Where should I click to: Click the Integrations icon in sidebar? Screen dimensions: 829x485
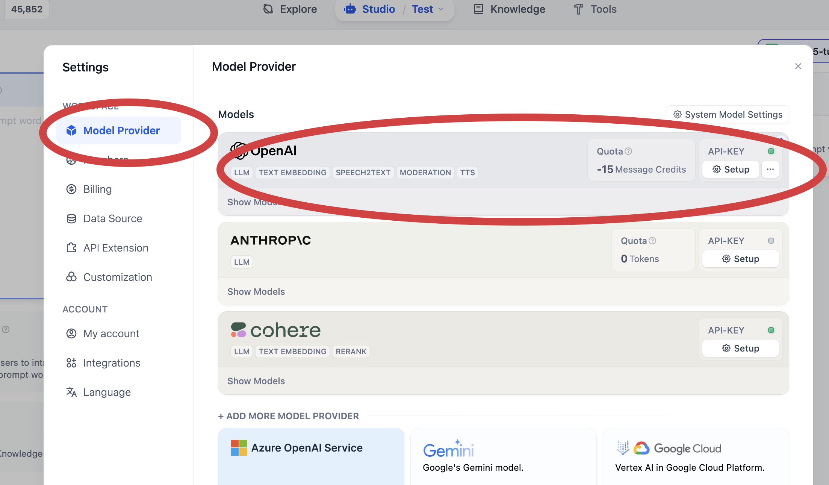point(71,363)
